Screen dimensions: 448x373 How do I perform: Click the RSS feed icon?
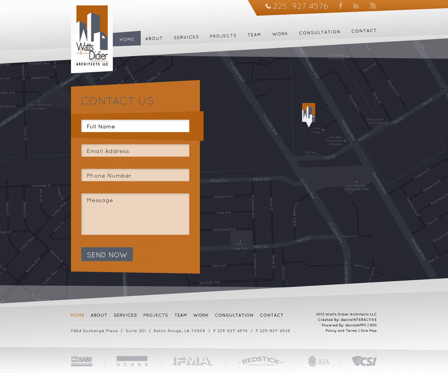373,6
